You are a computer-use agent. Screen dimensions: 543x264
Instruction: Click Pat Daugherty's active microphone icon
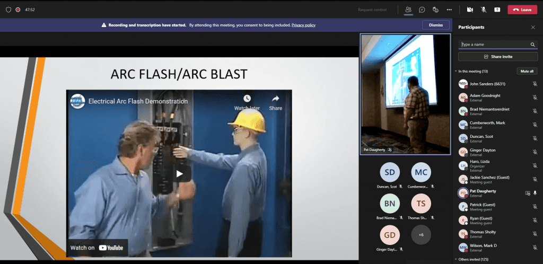click(x=535, y=193)
